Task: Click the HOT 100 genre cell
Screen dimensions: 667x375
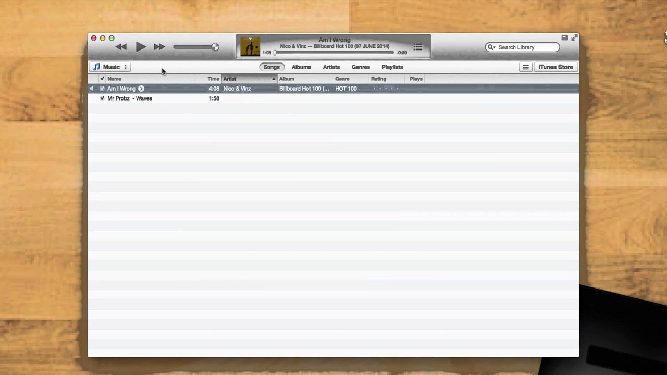Action: point(346,89)
